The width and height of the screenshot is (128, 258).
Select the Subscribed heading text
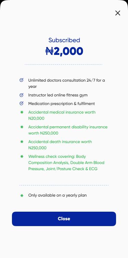[x=64, y=40]
